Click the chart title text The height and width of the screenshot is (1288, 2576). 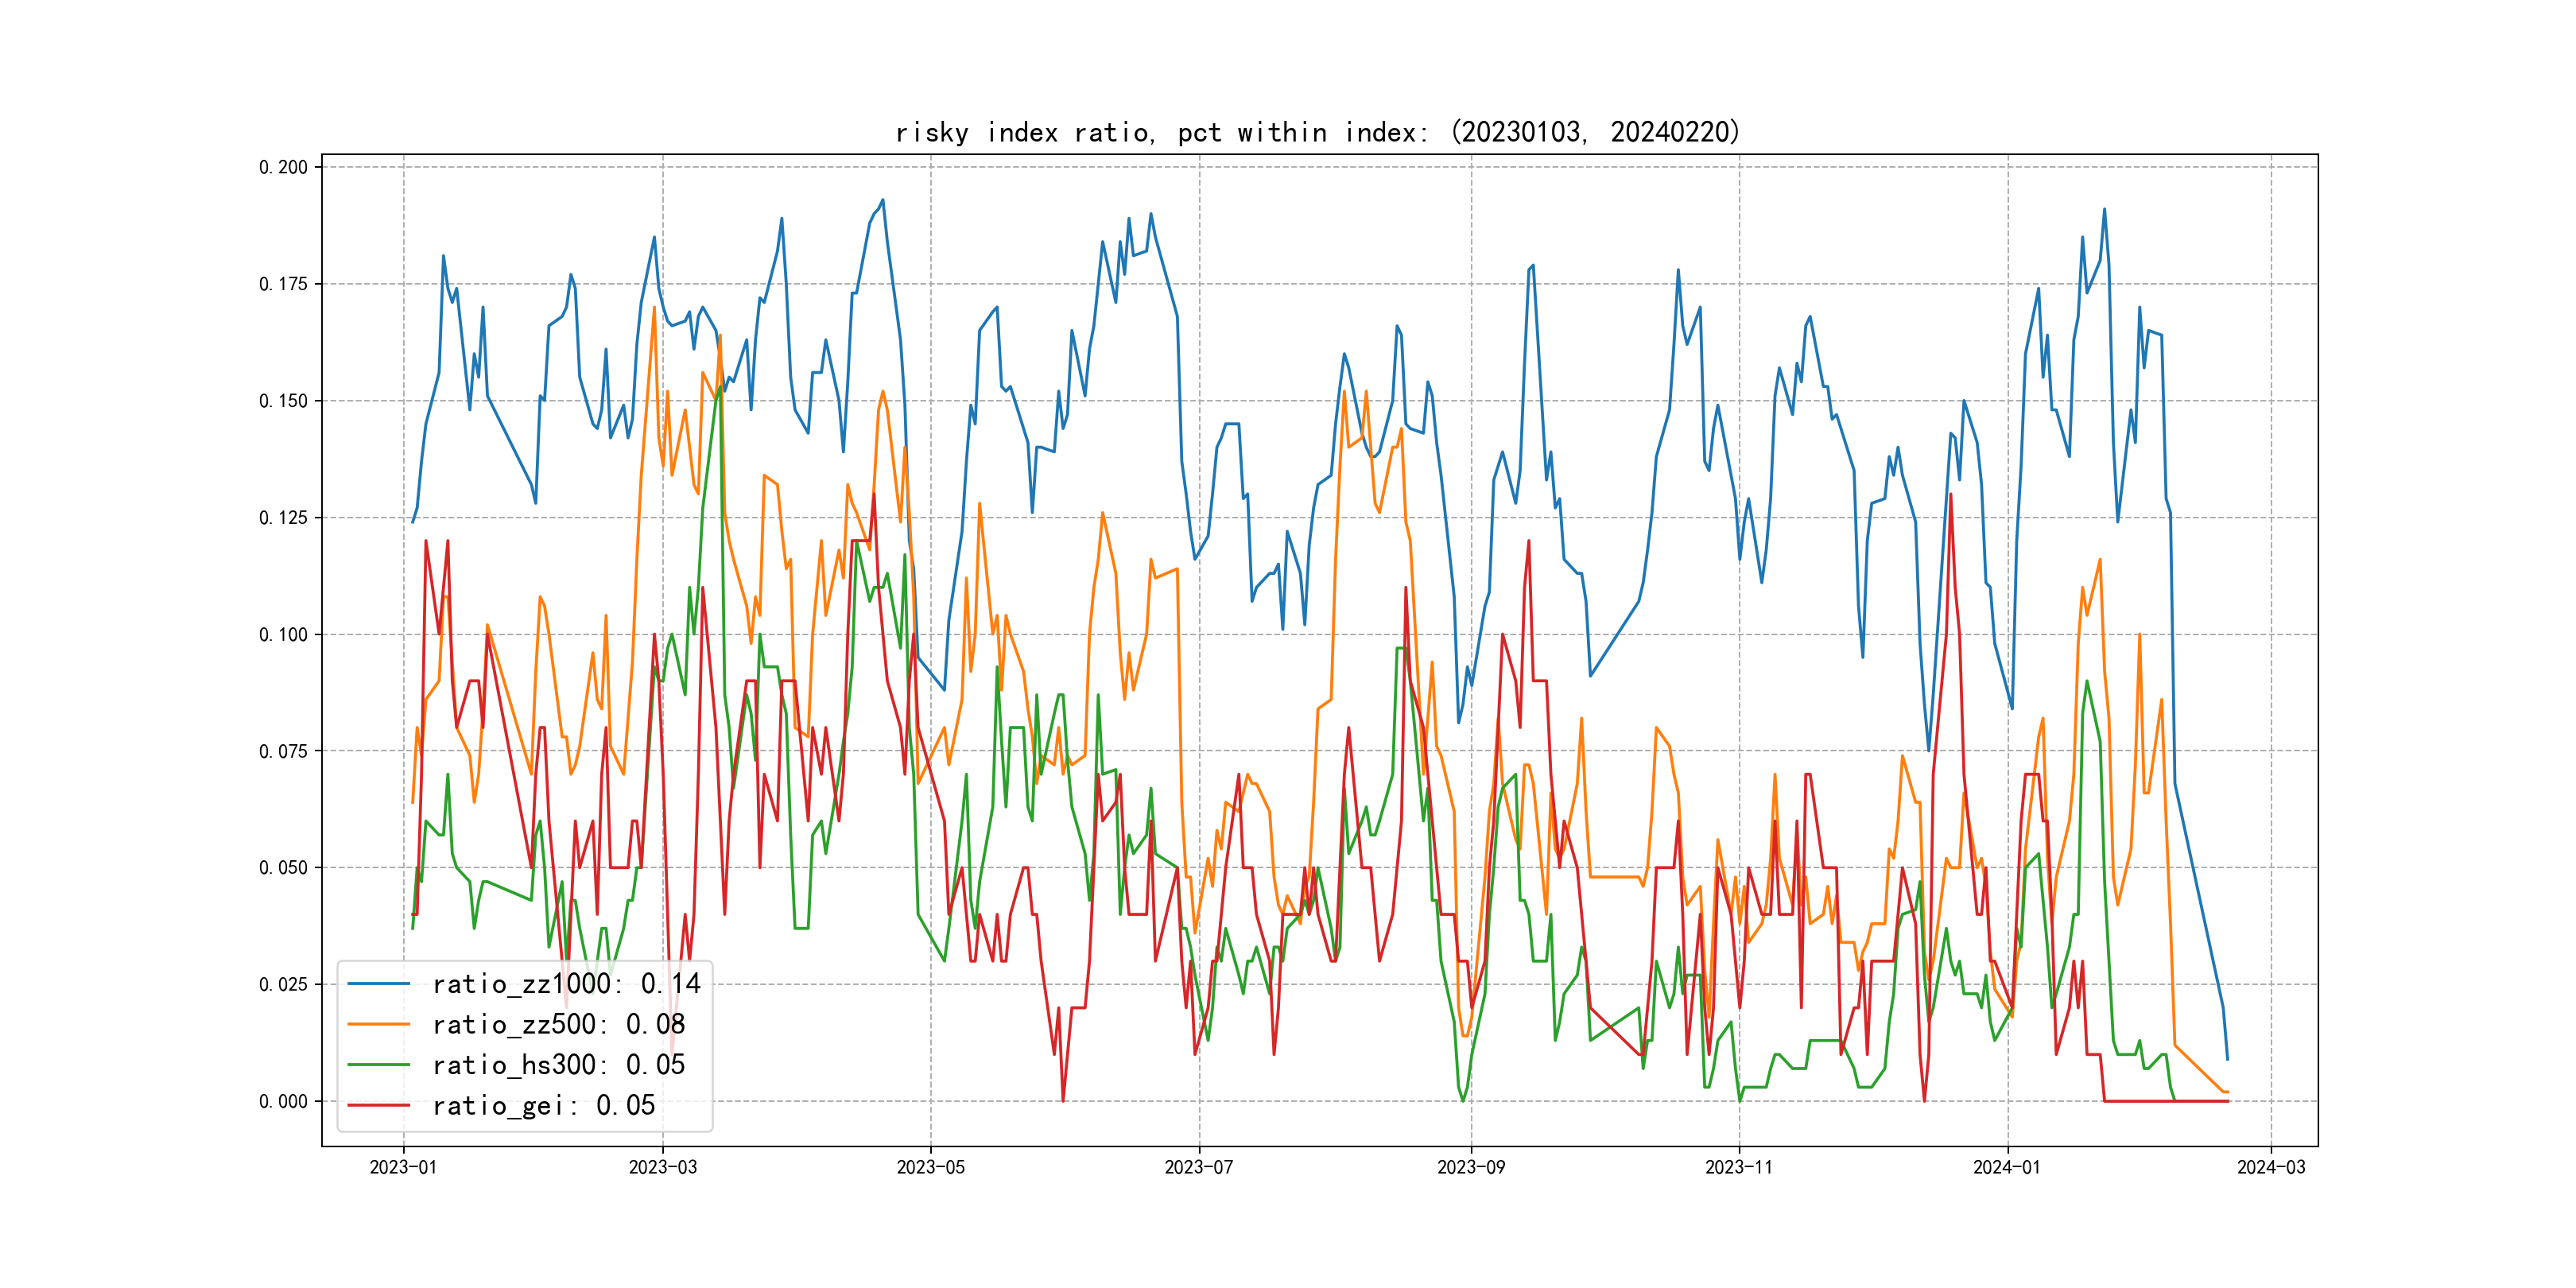click(1317, 132)
